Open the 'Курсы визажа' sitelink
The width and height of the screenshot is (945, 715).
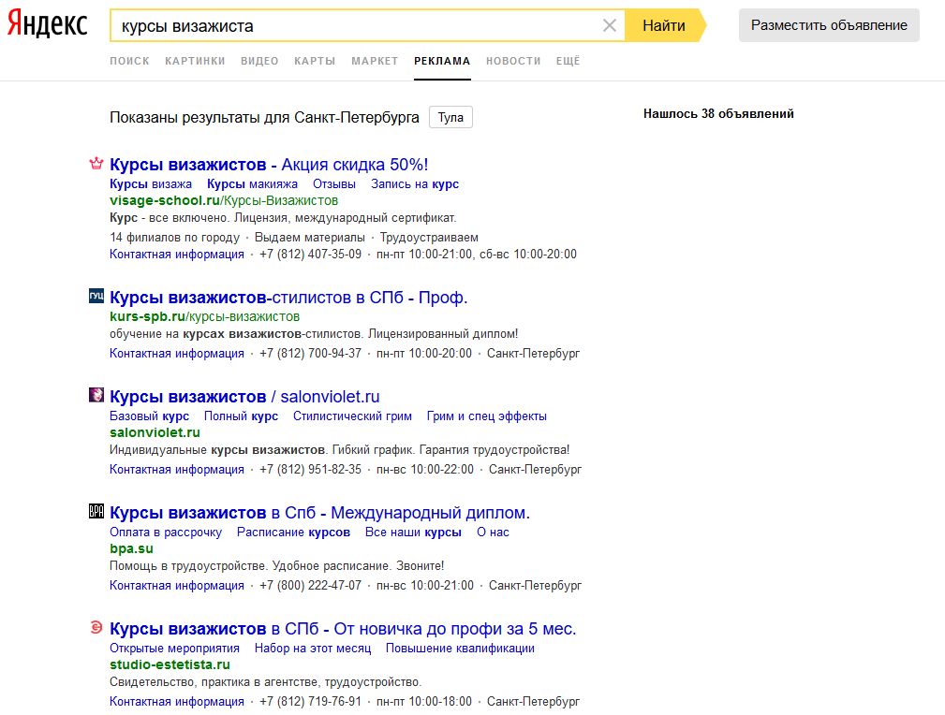tap(151, 183)
